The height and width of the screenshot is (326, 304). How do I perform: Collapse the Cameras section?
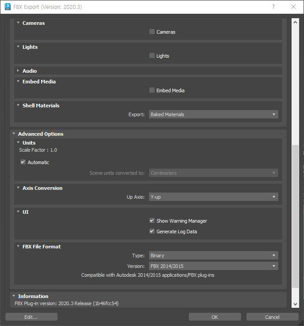(x=18, y=23)
